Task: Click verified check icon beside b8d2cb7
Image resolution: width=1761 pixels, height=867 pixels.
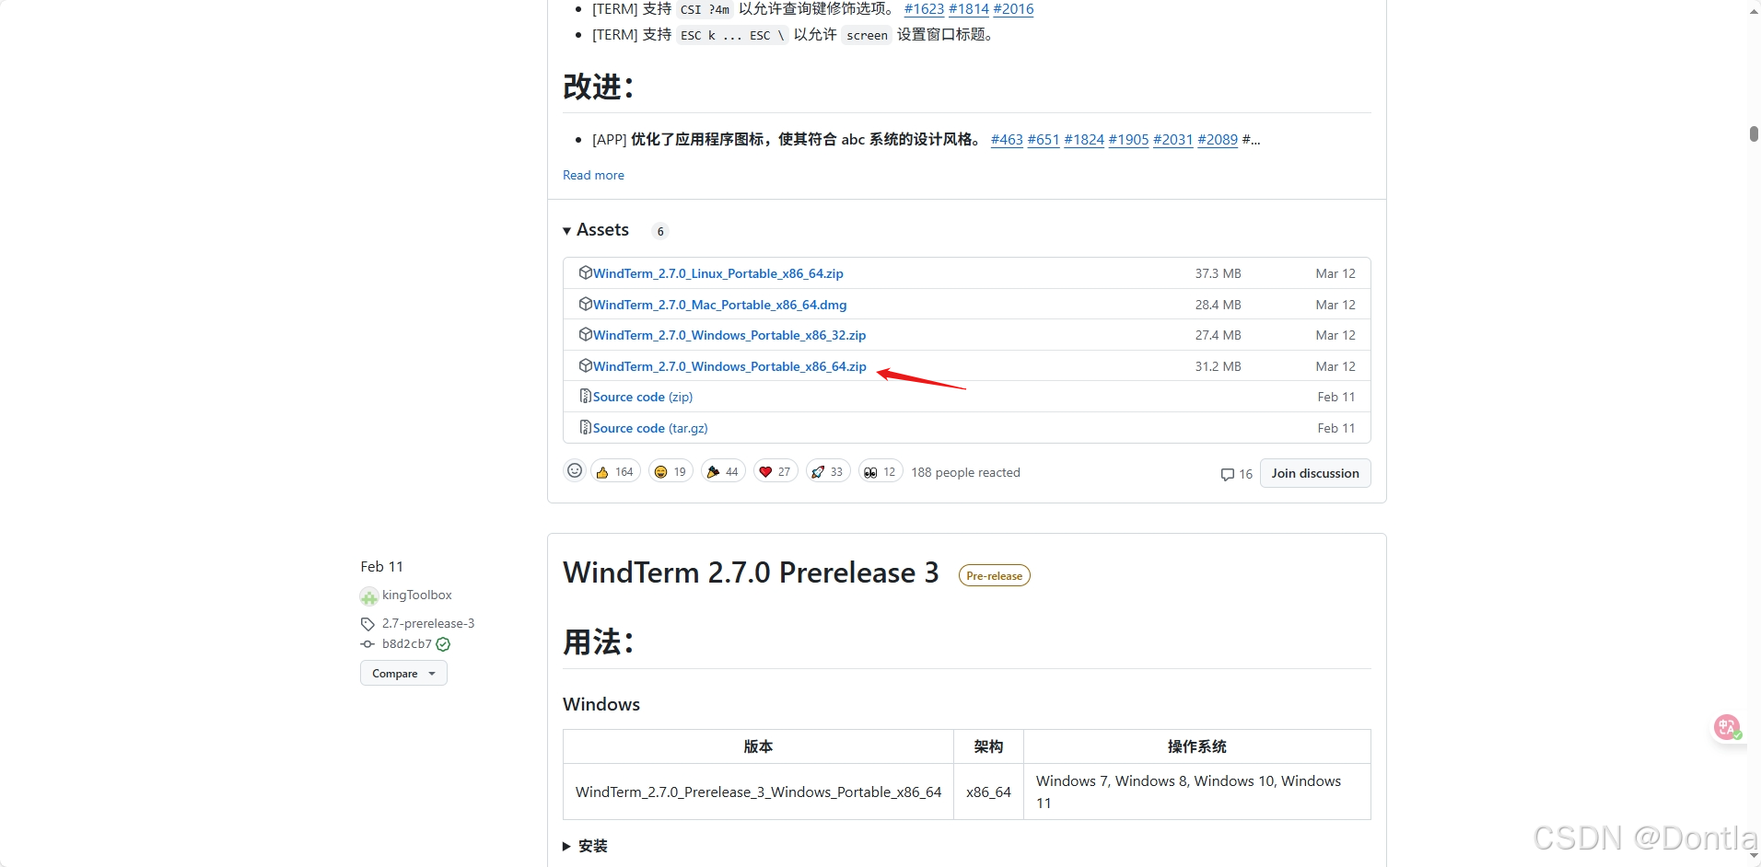Action: 443,644
